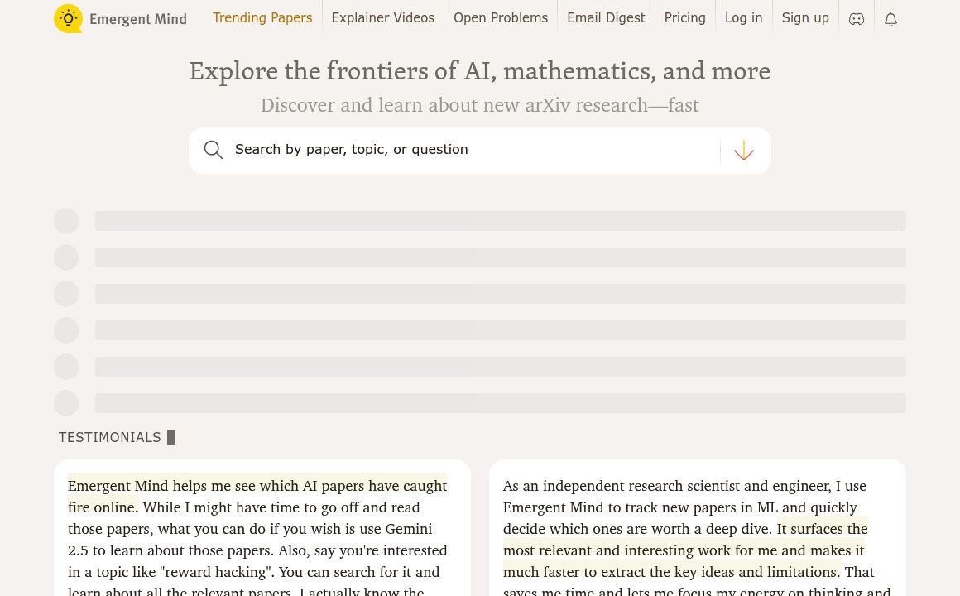Open the Discord community icon
This screenshot has height=596, width=960.
pos(857,19)
